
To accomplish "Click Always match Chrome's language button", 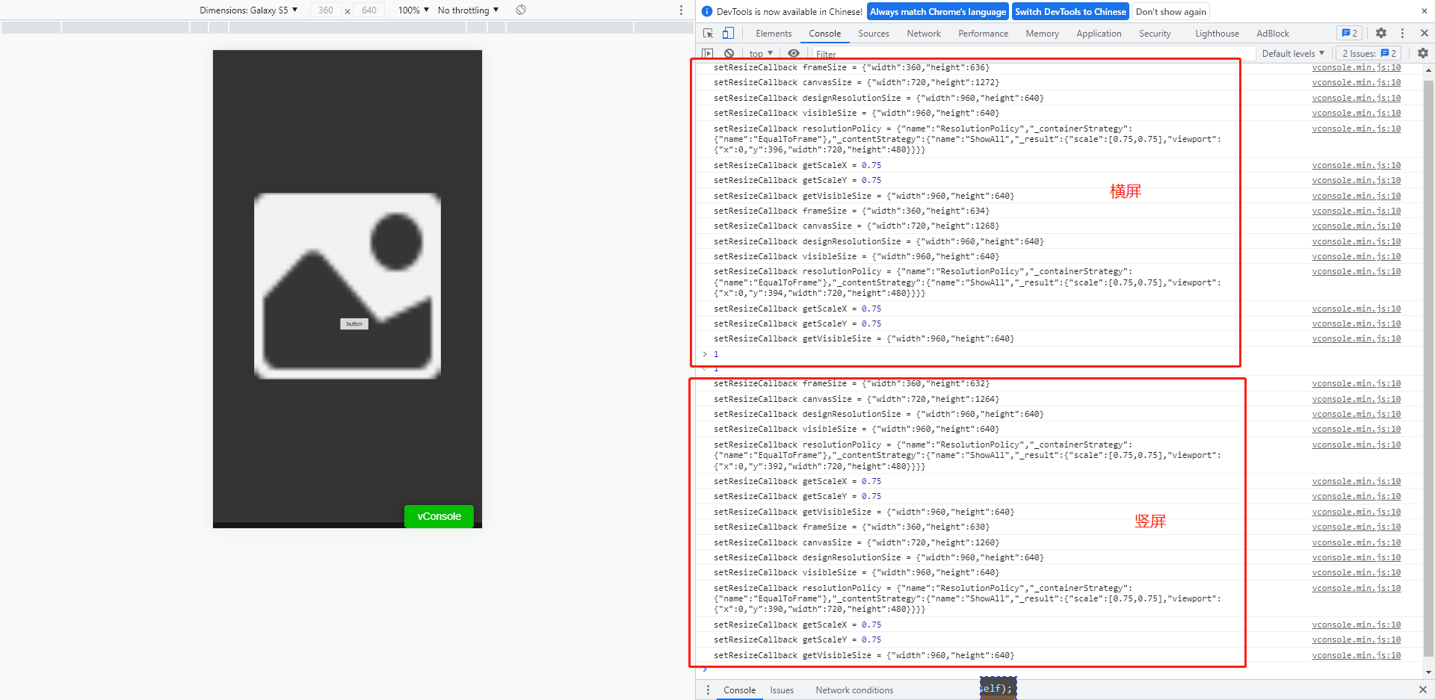I will click(938, 11).
